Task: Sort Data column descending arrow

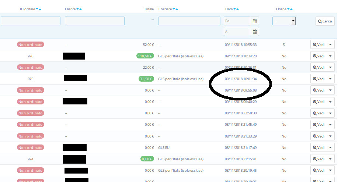Action: point(234,9)
